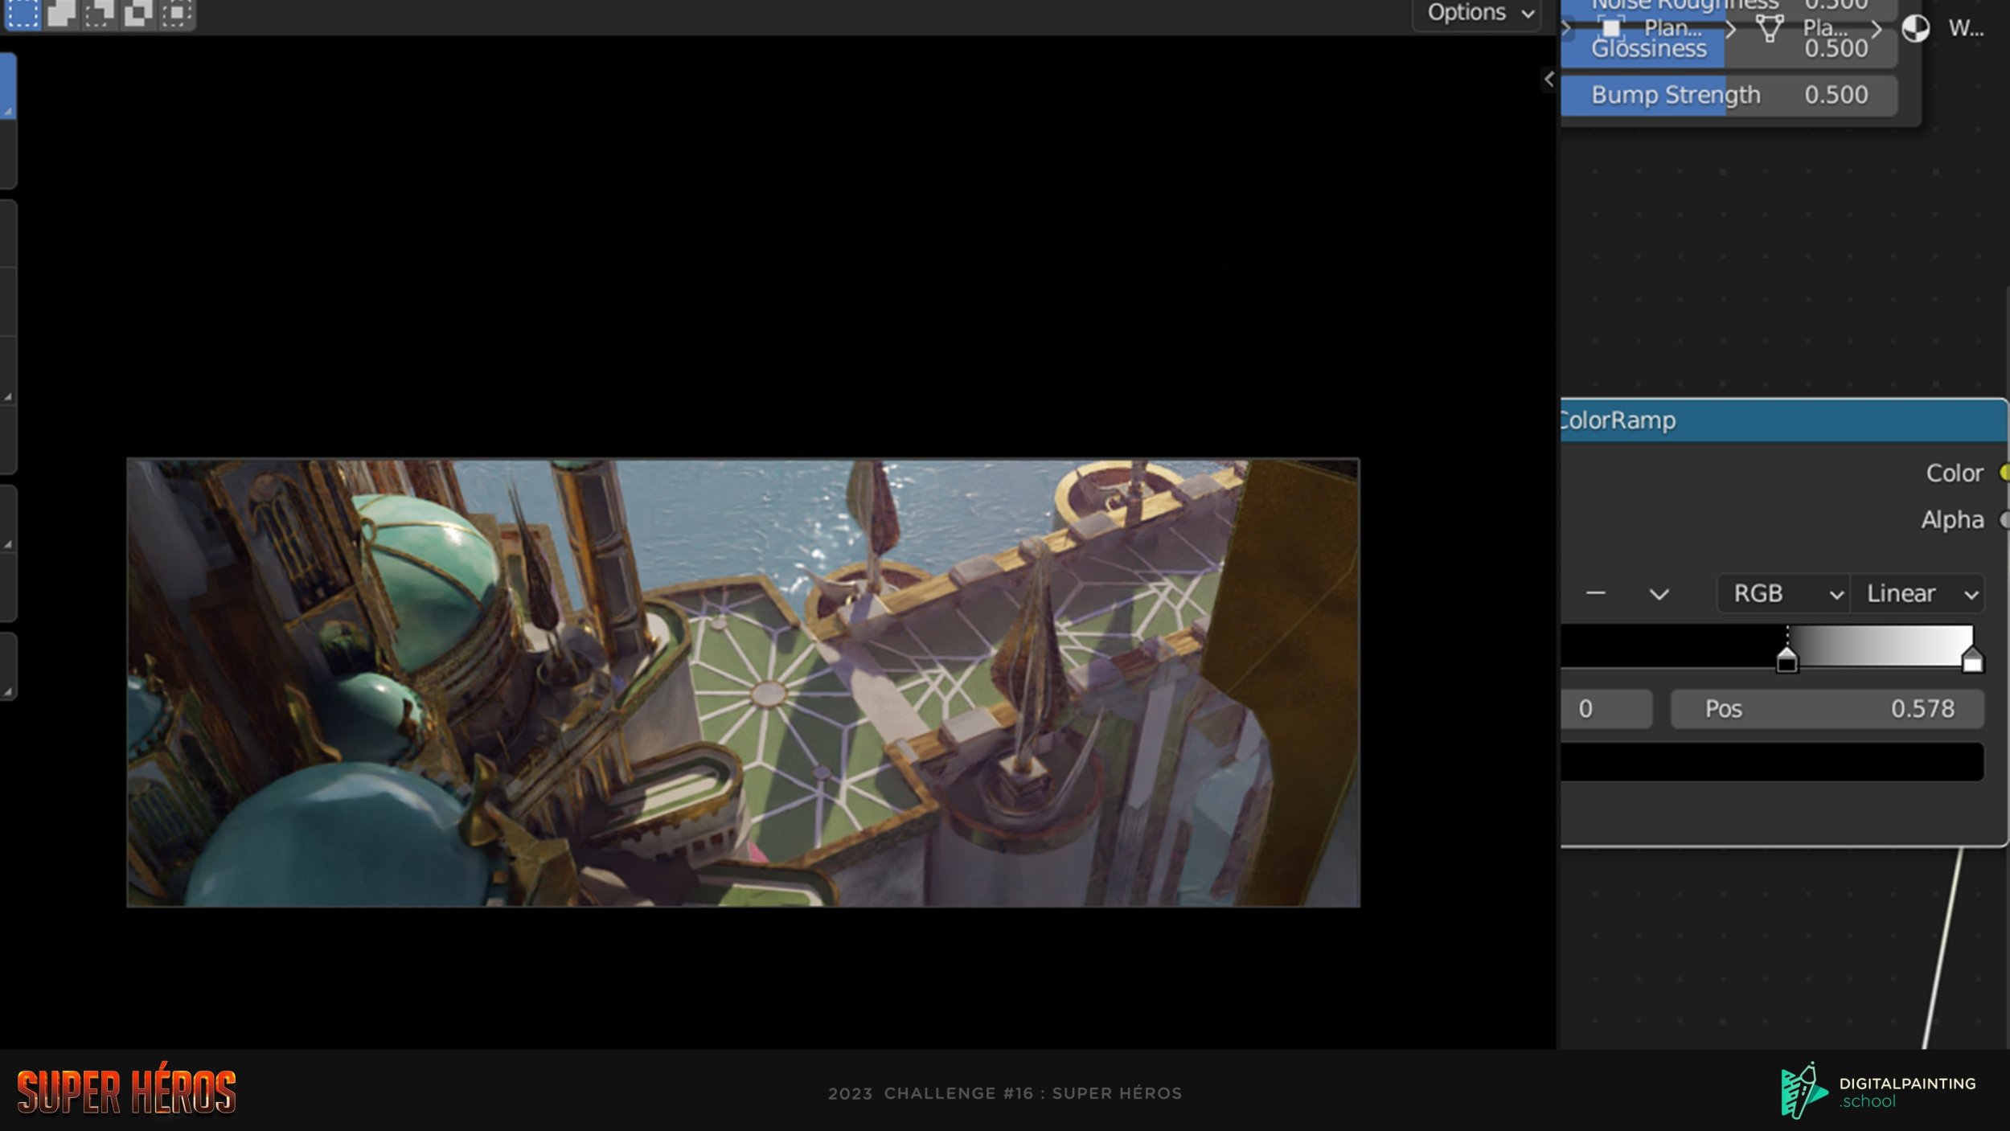Enable the Invert Selection mode icon
Viewport: 2010px width, 1131px height.
pos(138,13)
